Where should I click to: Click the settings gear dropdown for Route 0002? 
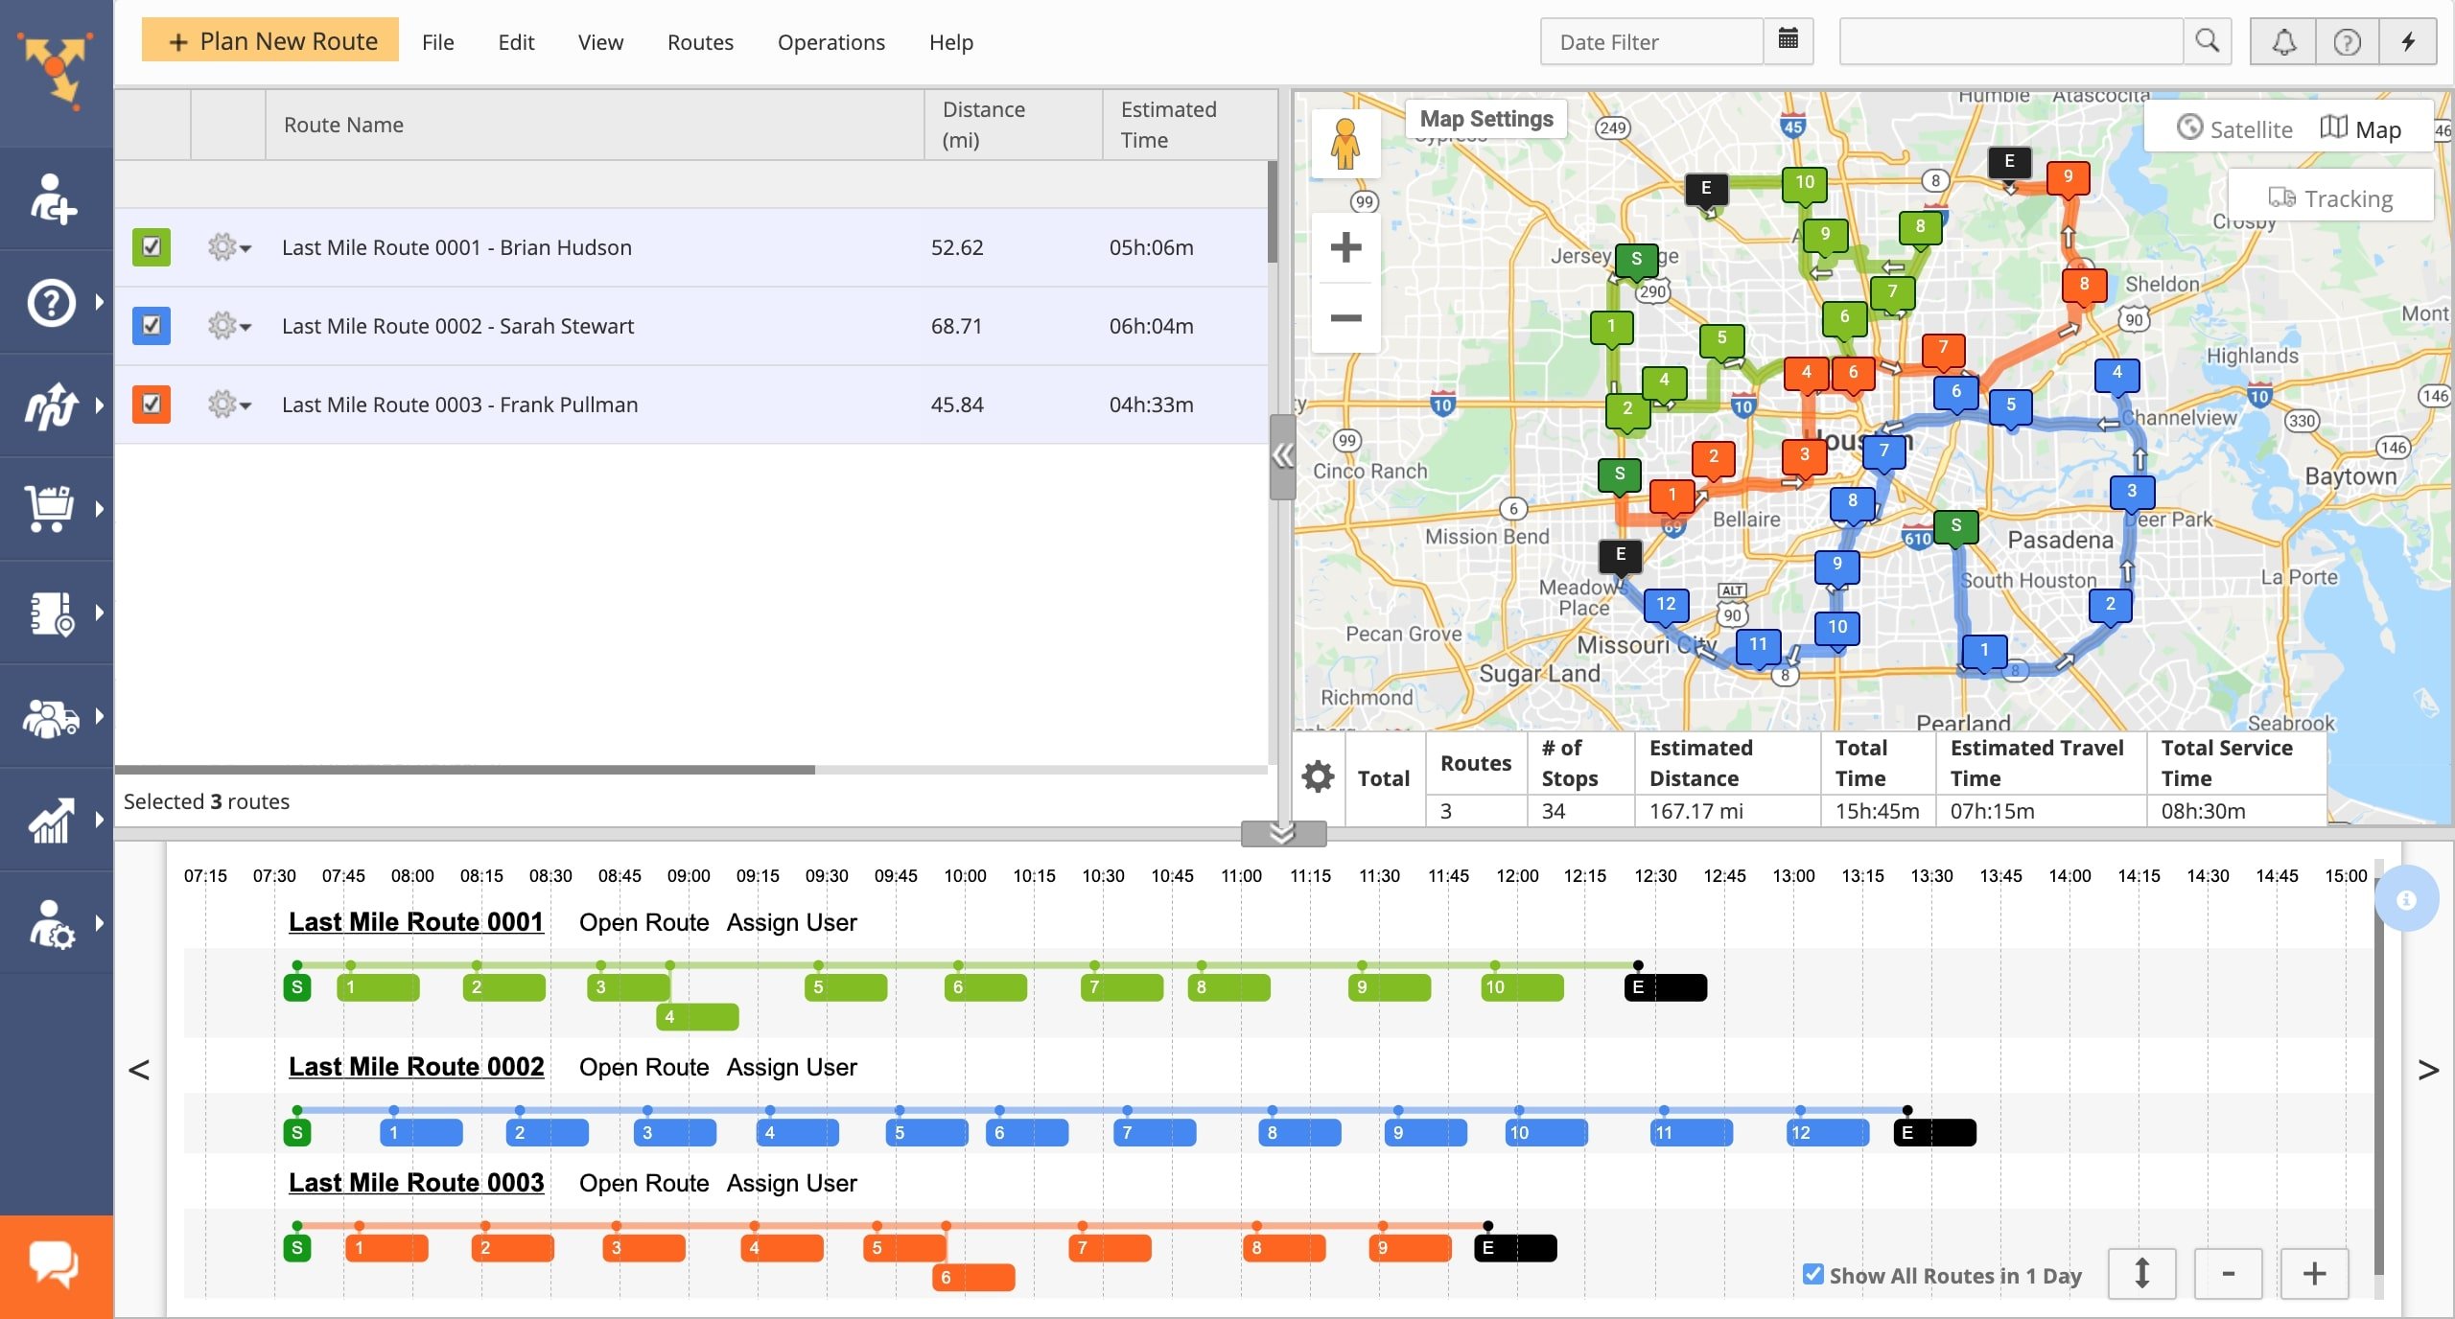point(229,325)
